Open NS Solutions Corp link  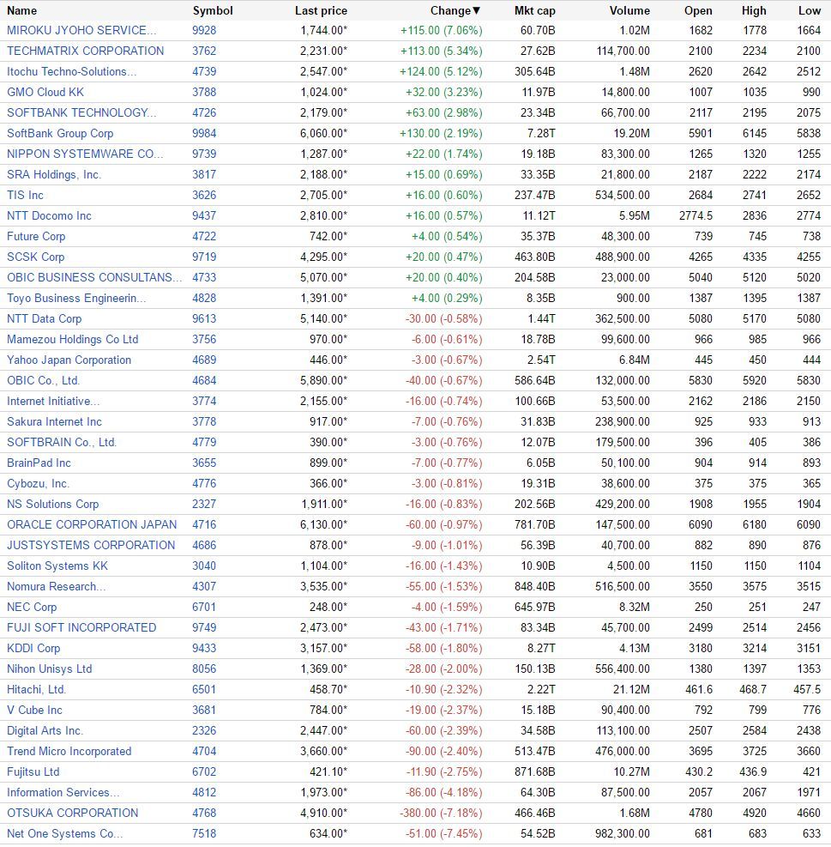coord(53,504)
